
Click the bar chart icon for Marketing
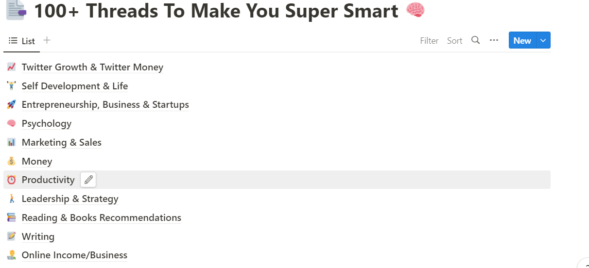[12, 142]
